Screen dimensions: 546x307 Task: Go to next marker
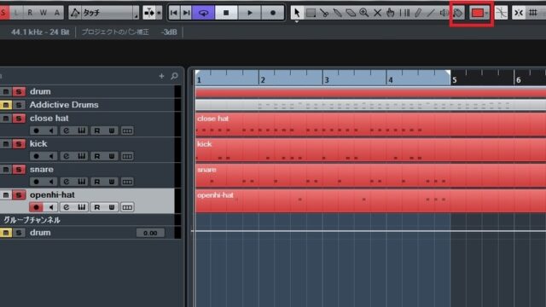(186, 13)
